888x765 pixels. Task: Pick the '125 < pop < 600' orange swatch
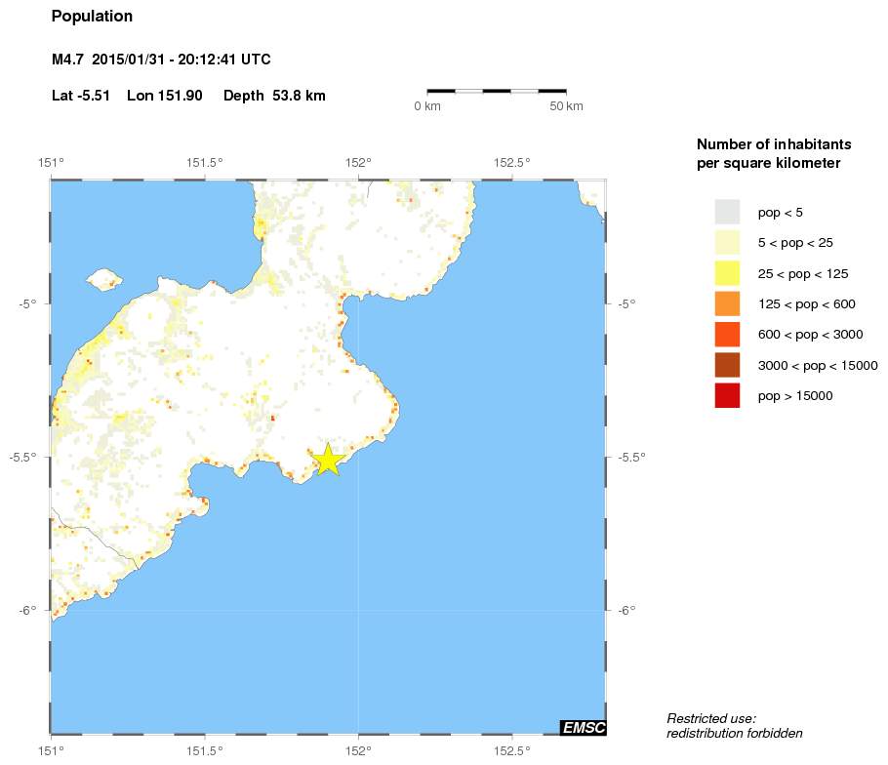(727, 303)
